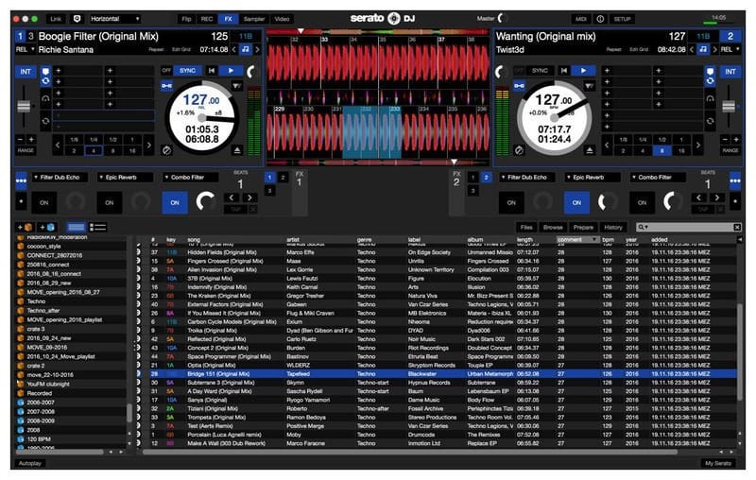Eject the track from left deck
This screenshot has width=756, height=480.
(237, 150)
